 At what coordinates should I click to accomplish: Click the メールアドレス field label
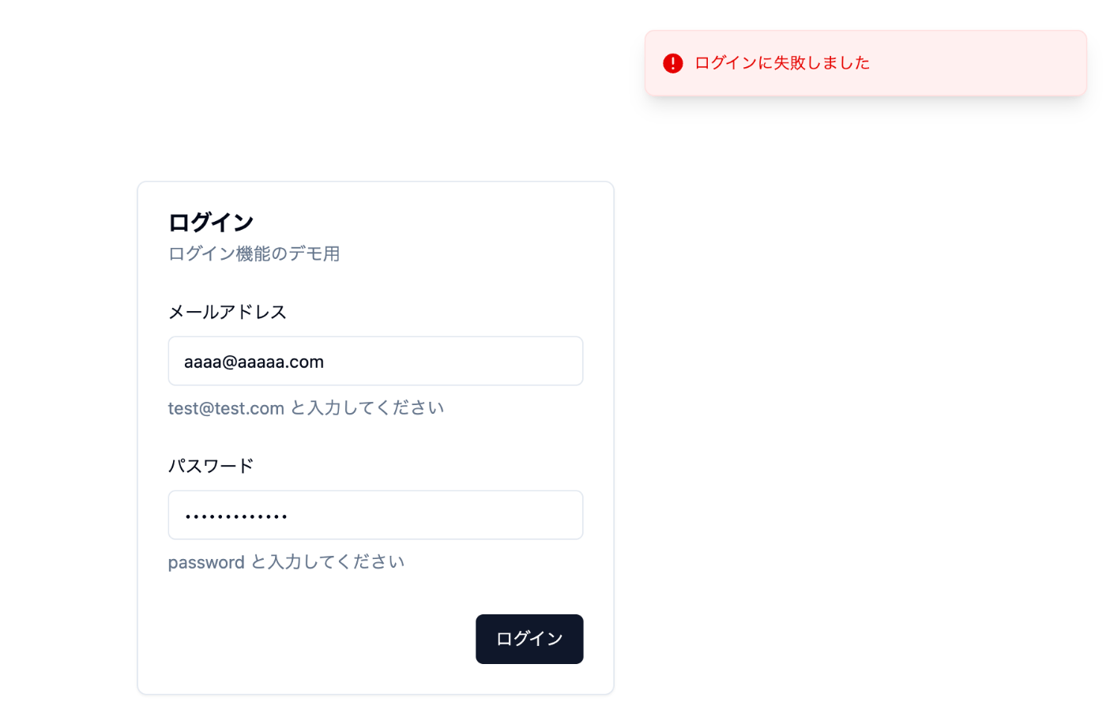(x=228, y=312)
